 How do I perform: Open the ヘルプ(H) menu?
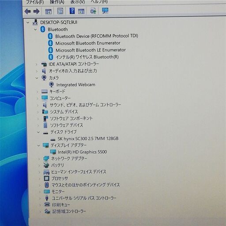tap(99, 2)
